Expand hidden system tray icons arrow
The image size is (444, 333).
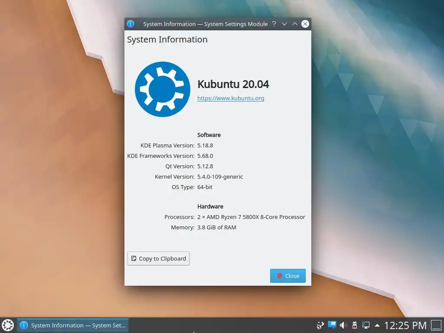377,325
